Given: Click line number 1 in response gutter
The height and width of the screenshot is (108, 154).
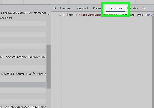Looking at the screenshot, I should [60, 15].
